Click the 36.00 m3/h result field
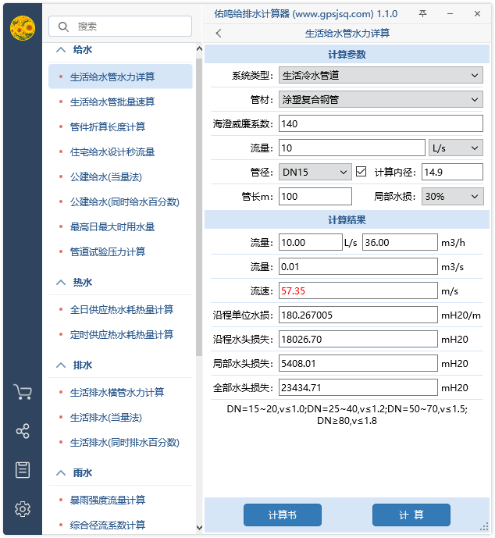Screen dimensions: 495x538 tap(400, 242)
